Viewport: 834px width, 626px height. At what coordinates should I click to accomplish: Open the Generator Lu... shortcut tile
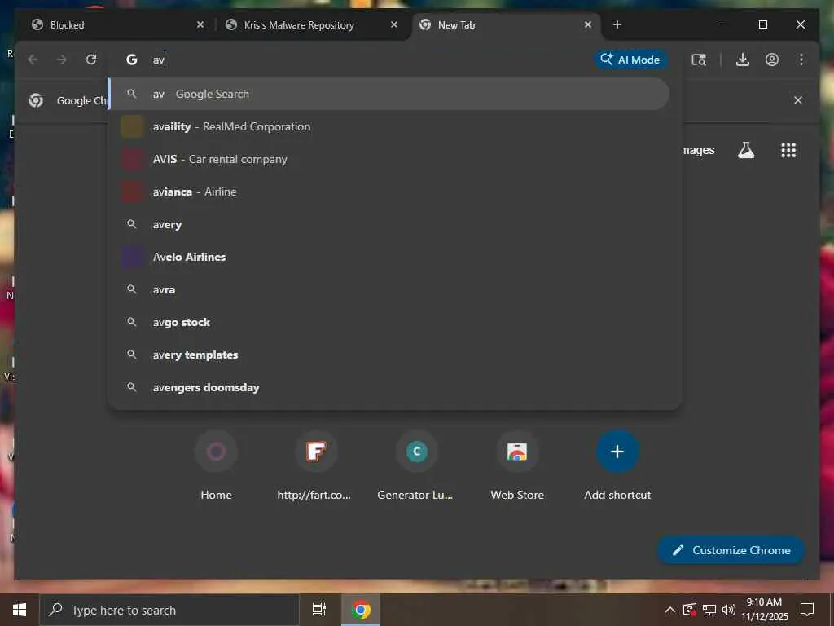(415, 466)
